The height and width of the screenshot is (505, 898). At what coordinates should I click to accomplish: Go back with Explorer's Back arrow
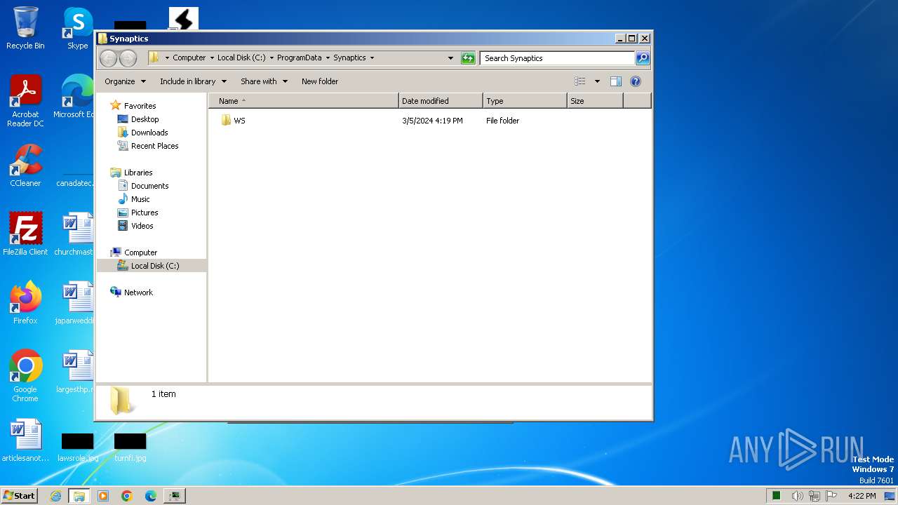(x=108, y=58)
